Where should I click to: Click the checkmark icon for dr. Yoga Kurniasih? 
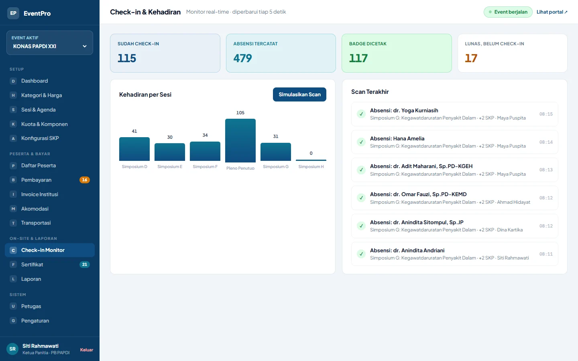tap(361, 114)
